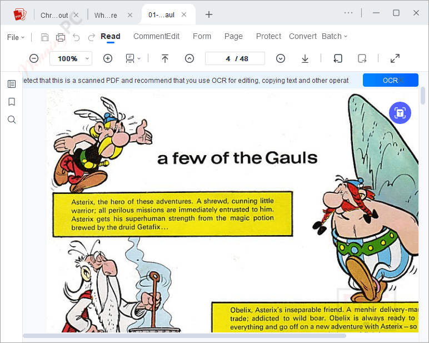
Task: Open the three-dots more options menu
Action: tap(348, 13)
